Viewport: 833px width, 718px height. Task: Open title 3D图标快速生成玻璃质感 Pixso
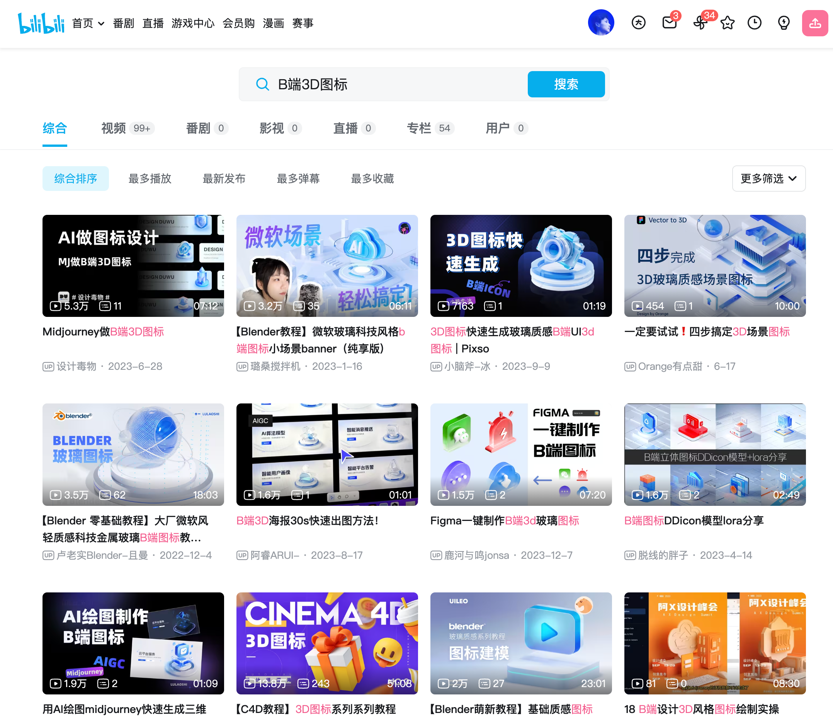[x=512, y=340]
